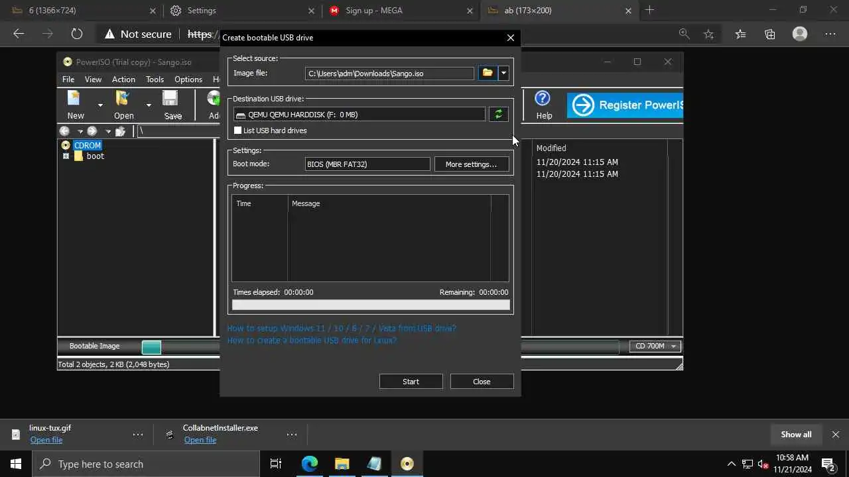Open the Windows setup from USB help link
Image resolution: width=849 pixels, height=477 pixels.
[342, 328]
